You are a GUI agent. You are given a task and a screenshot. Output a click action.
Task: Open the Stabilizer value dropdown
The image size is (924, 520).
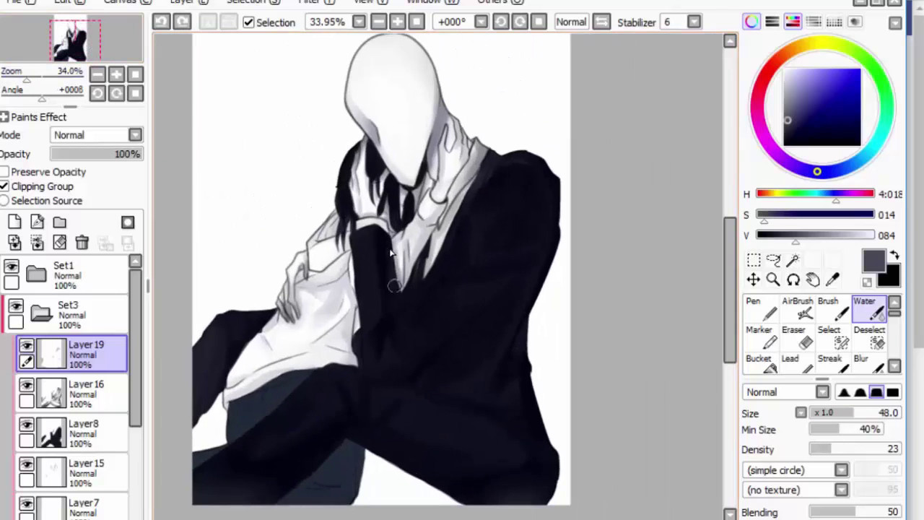(694, 22)
